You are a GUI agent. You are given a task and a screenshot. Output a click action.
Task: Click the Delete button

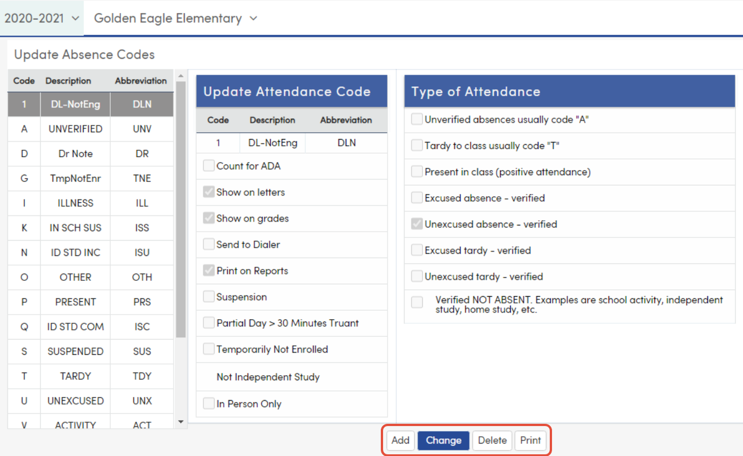[x=492, y=440]
